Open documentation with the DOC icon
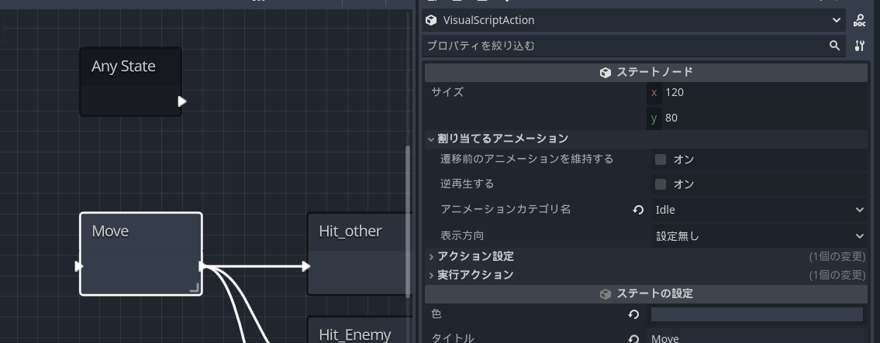The width and height of the screenshot is (880, 343). coord(859,21)
